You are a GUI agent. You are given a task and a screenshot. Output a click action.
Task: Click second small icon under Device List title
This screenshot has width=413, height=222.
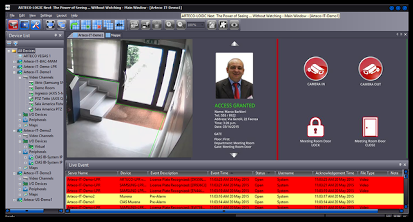[x=16, y=44]
